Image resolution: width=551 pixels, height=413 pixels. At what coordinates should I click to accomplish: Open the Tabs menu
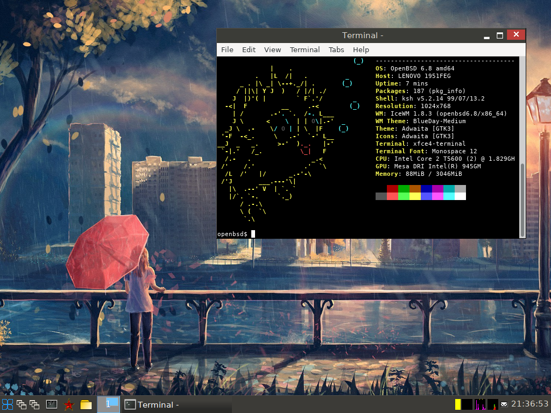(x=336, y=49)
